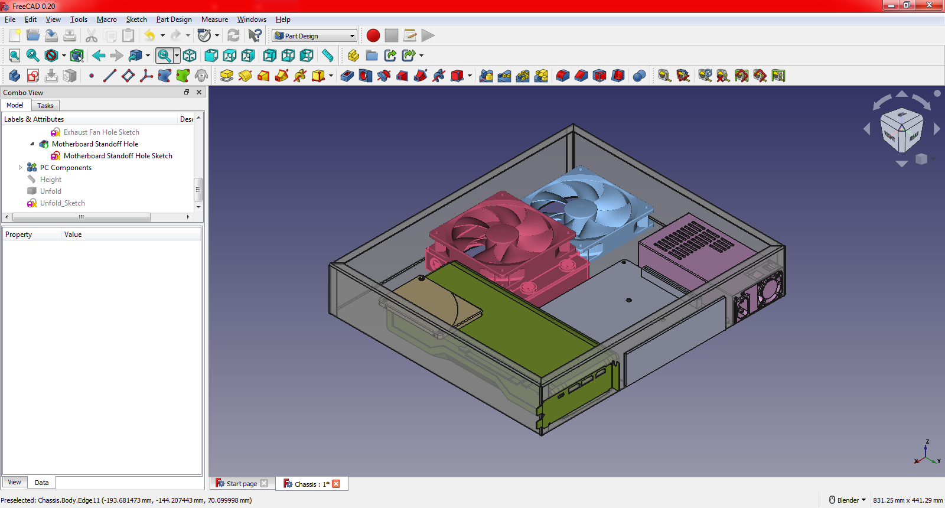Create a datum point

point(92,76)
